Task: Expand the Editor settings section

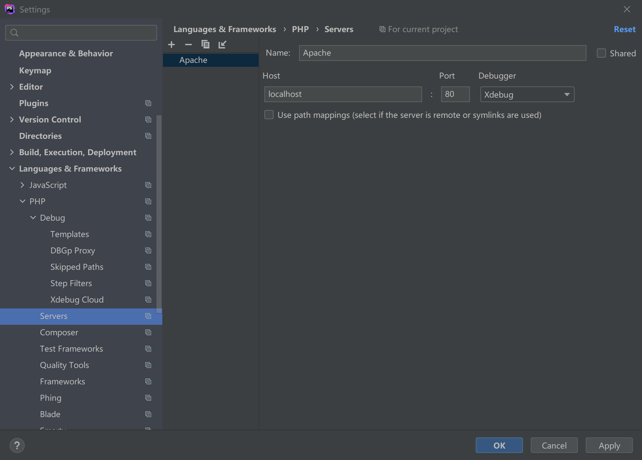Action: click(x=12, y=87)
